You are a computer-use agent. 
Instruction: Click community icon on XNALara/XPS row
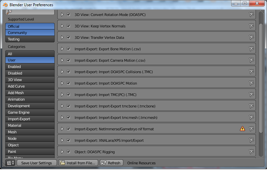pos(251,140)
